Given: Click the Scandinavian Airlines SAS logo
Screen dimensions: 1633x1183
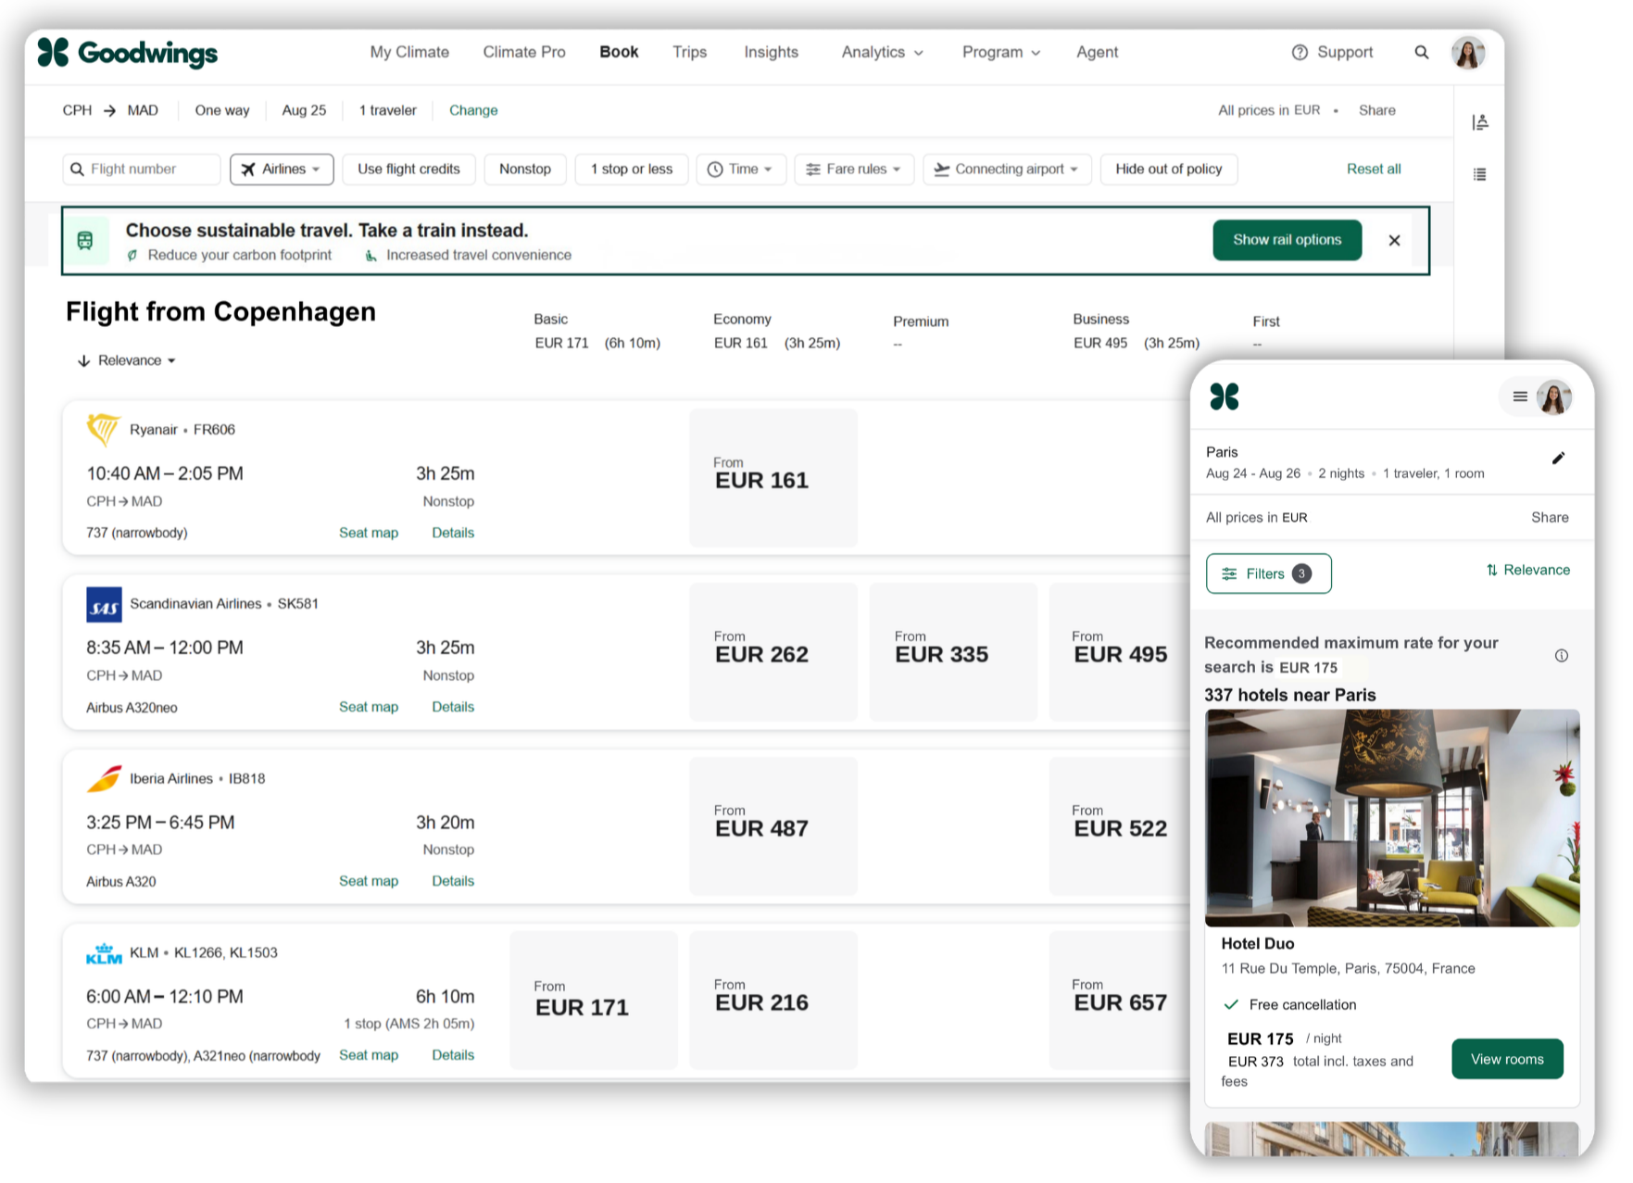Looking at the screenshot, I should 104,605.
